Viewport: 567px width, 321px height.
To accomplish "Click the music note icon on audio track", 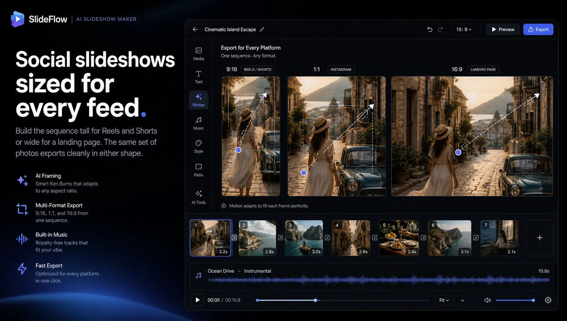I will 198,275.
